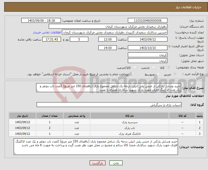
Task: Click the delivery province field (استان محل تحویل)
Action: point(148,55)
